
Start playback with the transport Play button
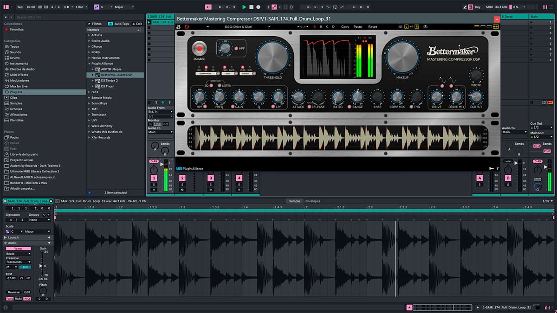click(244, 7)
